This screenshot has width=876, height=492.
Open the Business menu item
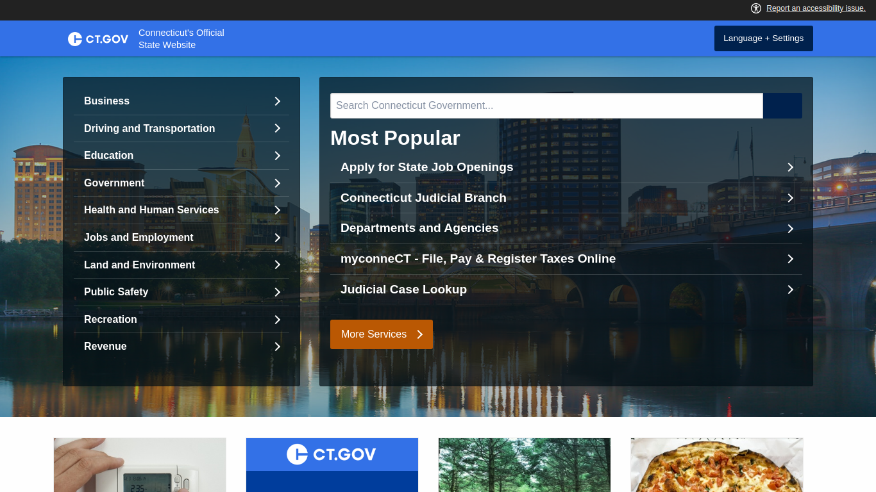click(x=181, y=101)
